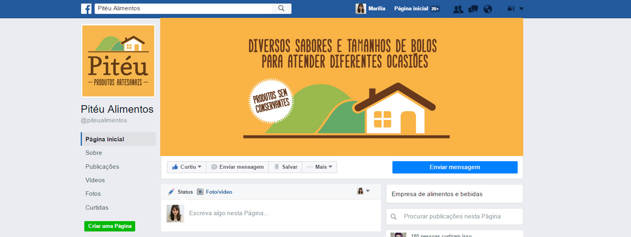Open the messages icon in top bar

coord(473,9)
